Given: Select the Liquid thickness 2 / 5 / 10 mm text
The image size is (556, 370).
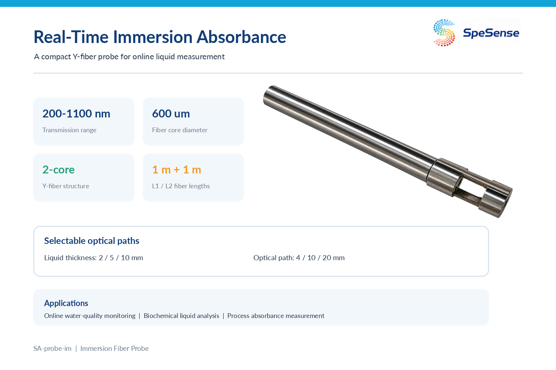Looking at the screenshot, I should coord(93,258).
